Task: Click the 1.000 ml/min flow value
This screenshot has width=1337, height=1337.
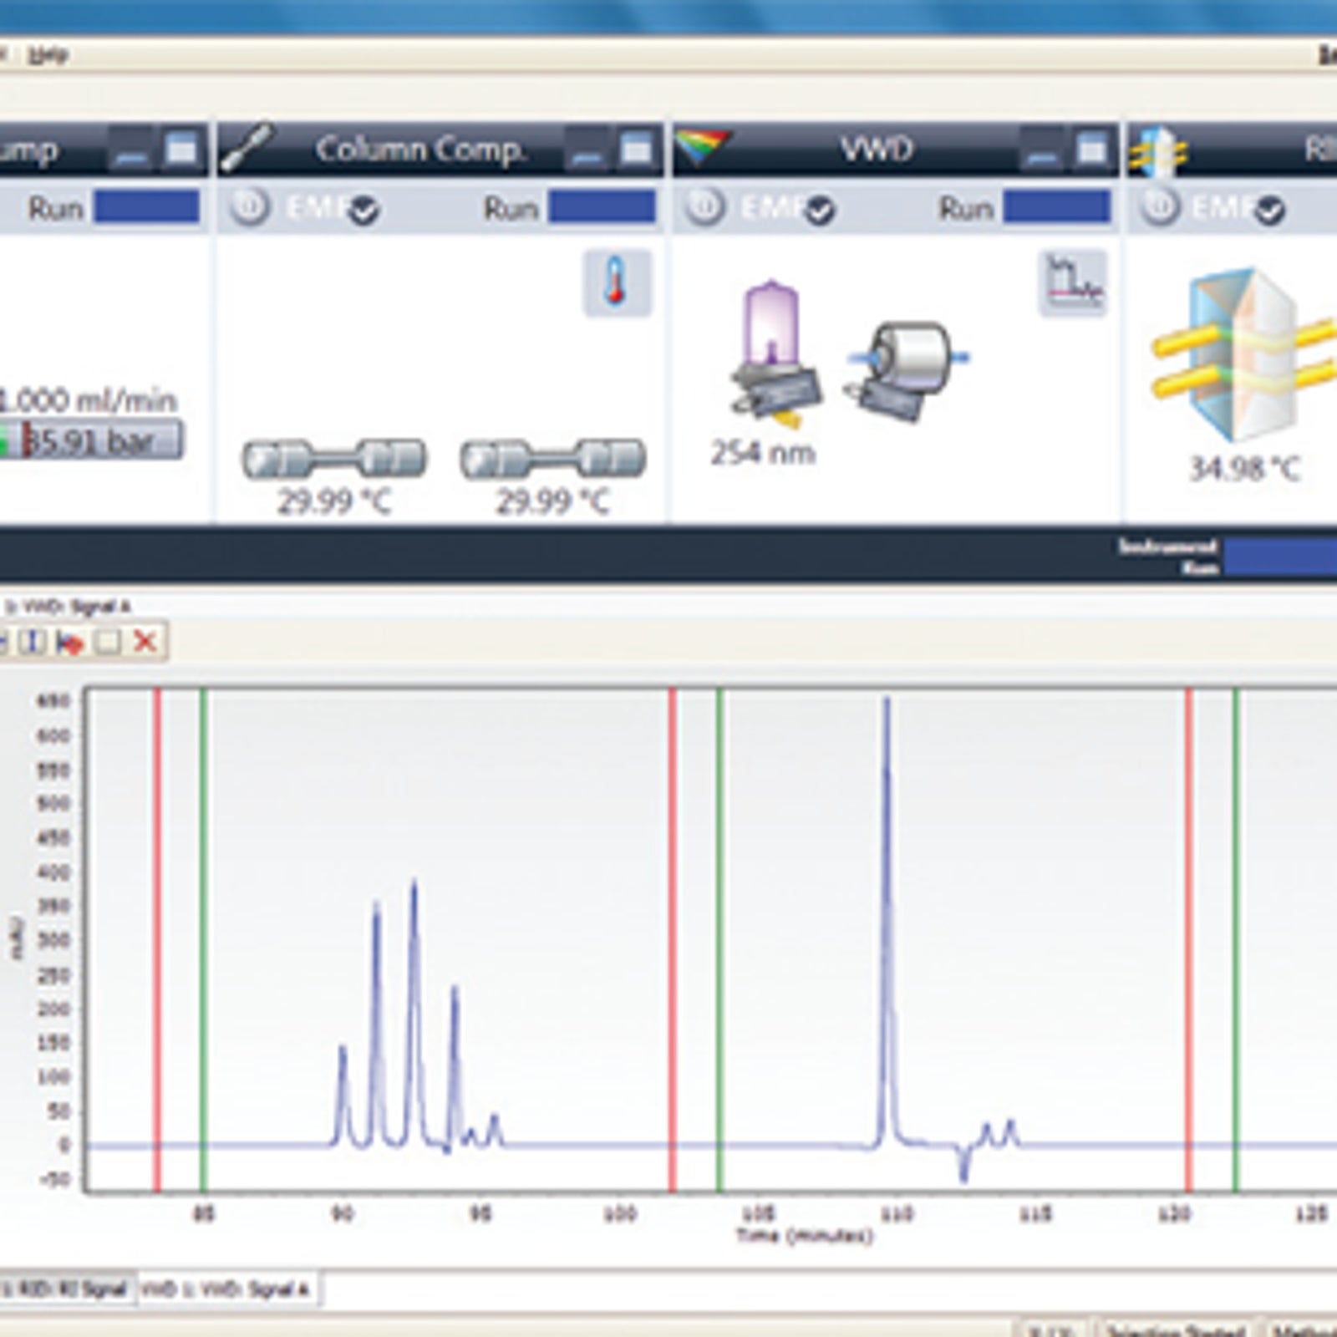Action: [89, 400]
